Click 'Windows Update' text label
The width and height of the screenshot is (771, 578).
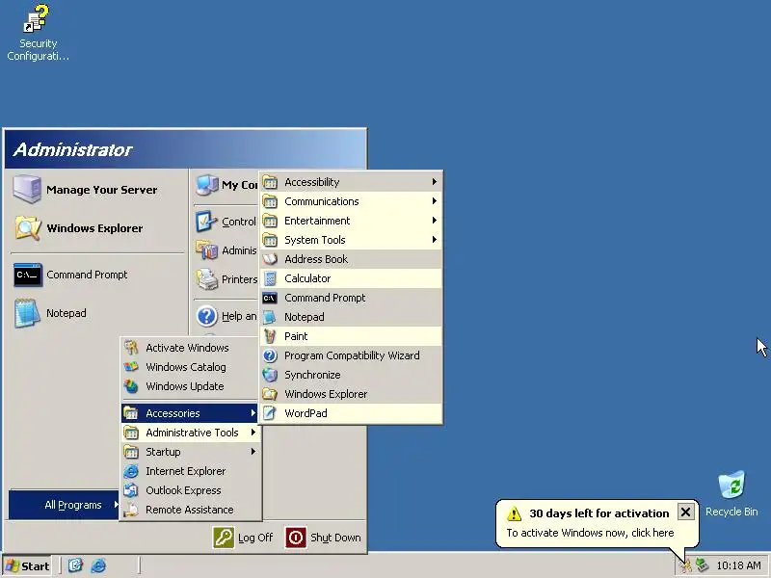click(185, 386)
